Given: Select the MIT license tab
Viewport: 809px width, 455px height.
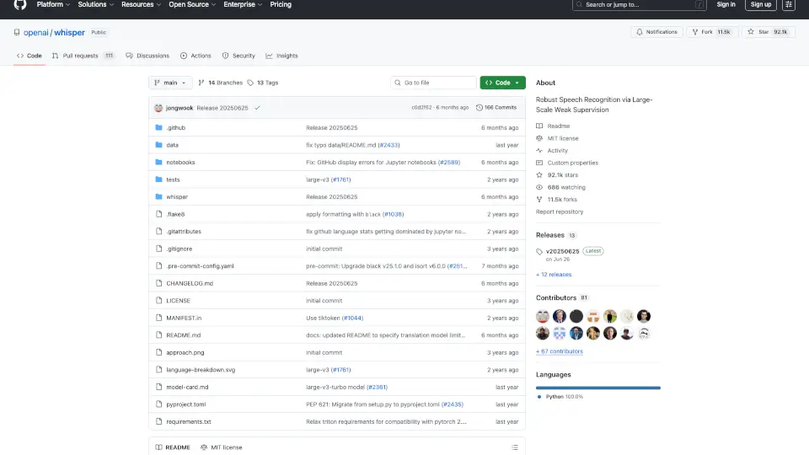Looking at the screenshot, I should (222, 447).
